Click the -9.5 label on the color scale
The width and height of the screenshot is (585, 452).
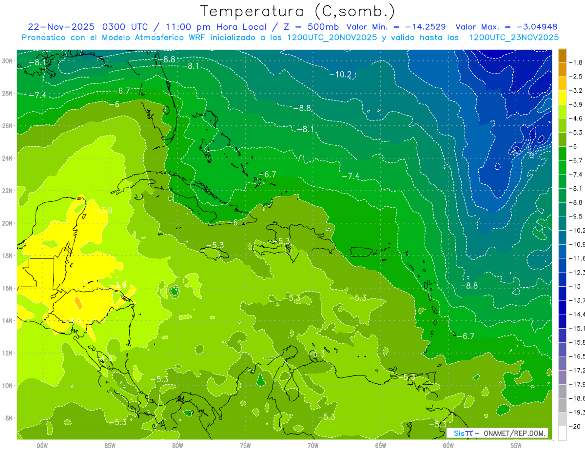click(x=576, y=216)
